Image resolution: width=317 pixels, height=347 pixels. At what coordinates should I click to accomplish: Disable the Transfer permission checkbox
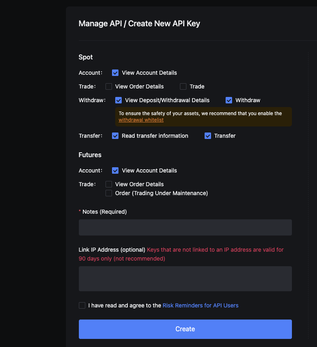tap(208, 136)
